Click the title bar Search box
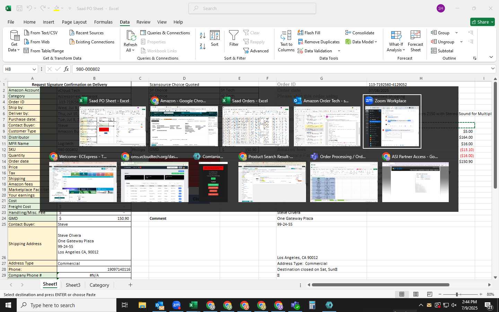Screen dimensions: 499x312 252,8
